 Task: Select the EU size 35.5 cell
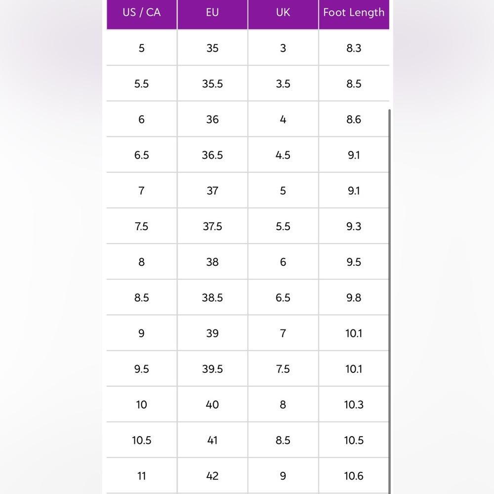[x=212, y=83]
